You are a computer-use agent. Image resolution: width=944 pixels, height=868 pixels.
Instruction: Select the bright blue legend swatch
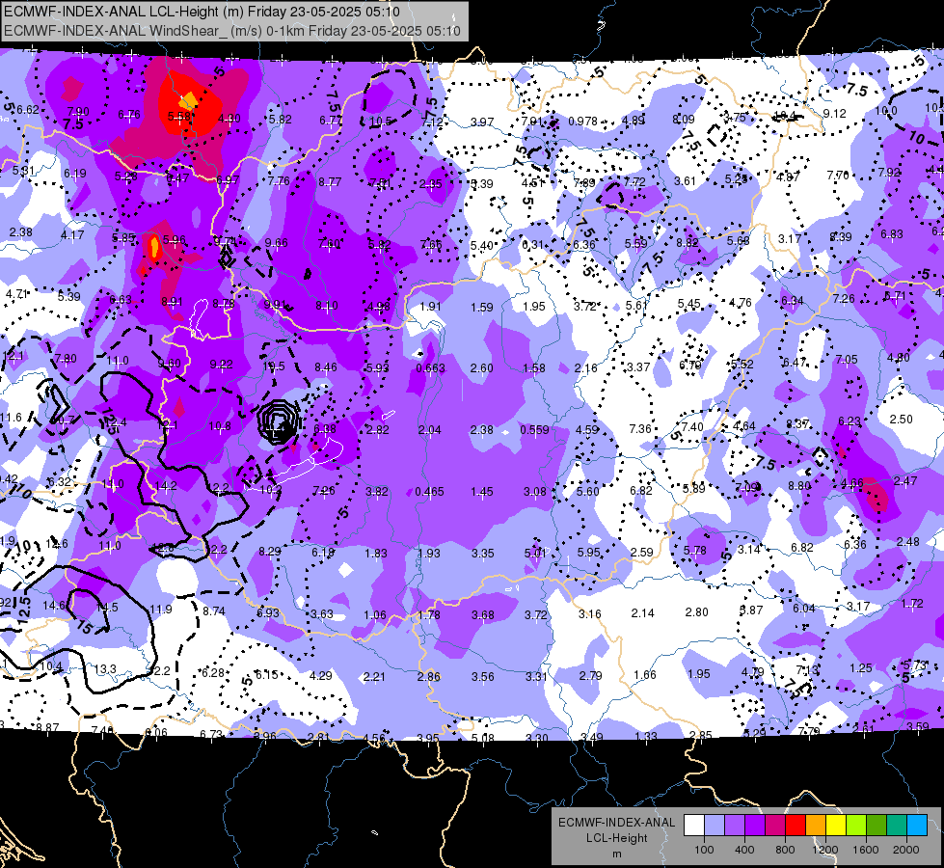click(917, 826)
